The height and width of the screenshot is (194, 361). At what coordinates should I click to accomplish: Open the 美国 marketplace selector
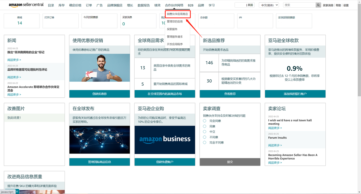245,5
